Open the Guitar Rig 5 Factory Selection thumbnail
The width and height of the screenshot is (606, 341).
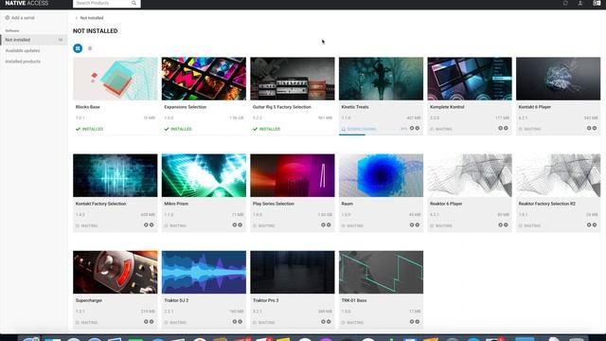[x=293, y=79]
